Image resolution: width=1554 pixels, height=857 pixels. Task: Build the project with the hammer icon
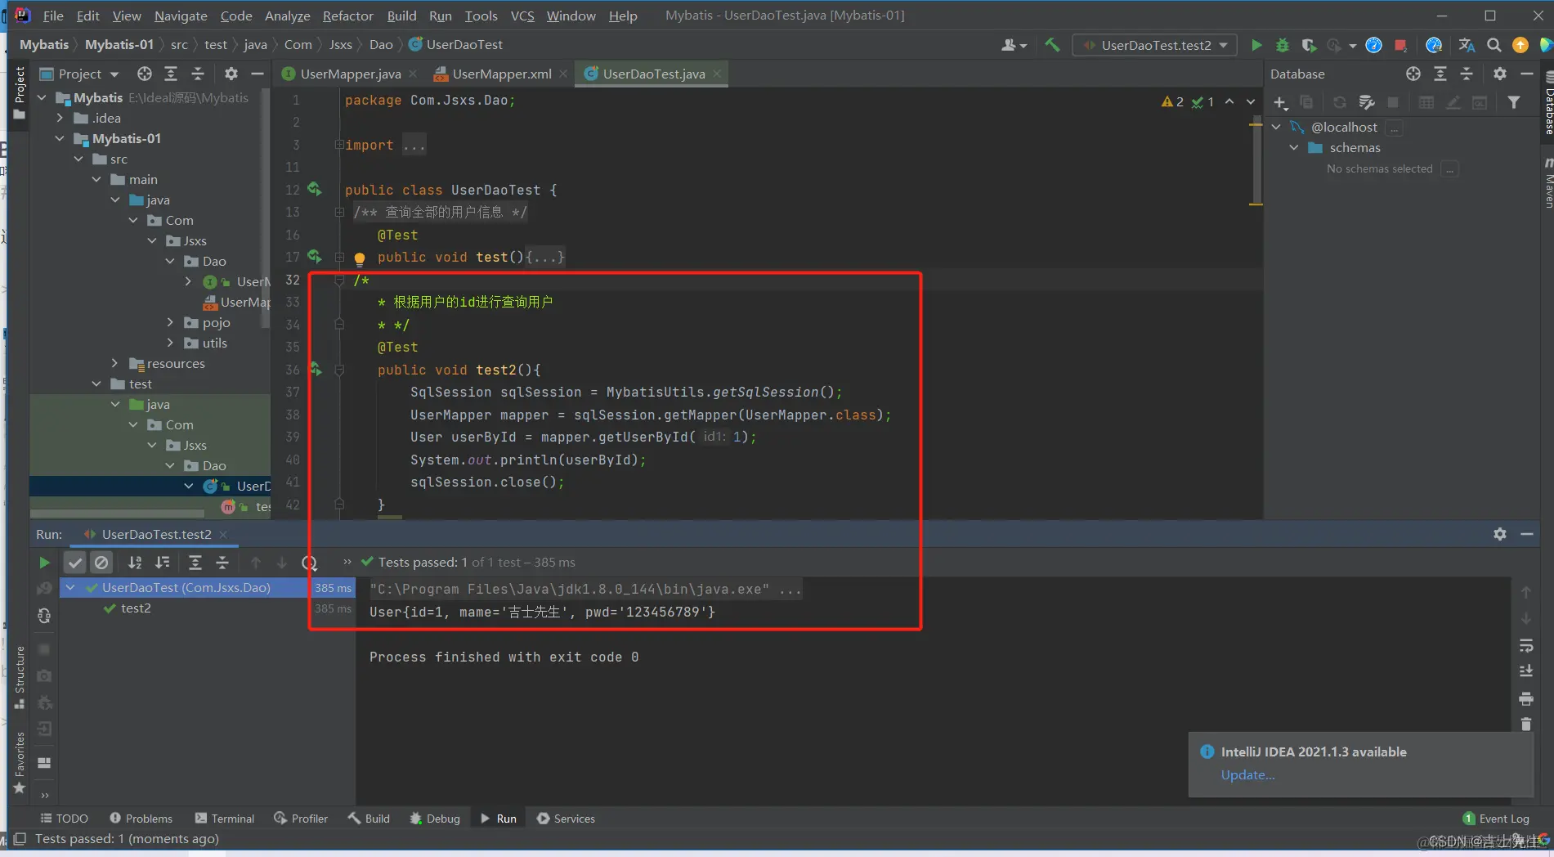point(1052,45)
